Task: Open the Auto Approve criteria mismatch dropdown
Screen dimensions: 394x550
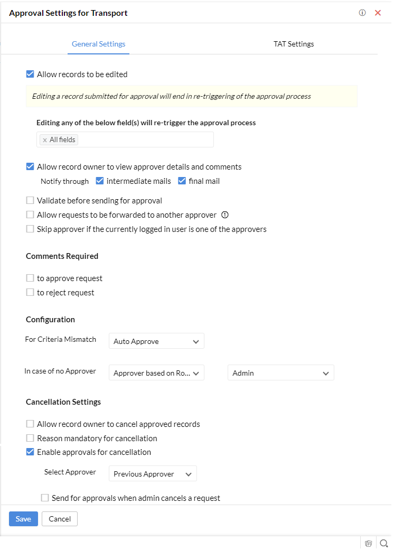Action: [x=156, y=341]
